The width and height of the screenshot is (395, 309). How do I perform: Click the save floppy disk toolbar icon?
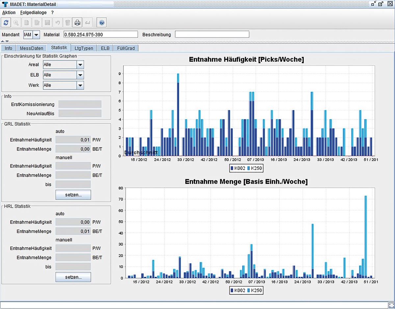[47, 23]
